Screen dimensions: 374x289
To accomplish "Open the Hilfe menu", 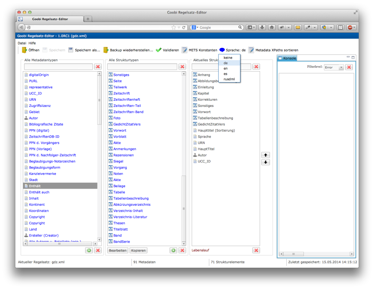I will (32, 43).
